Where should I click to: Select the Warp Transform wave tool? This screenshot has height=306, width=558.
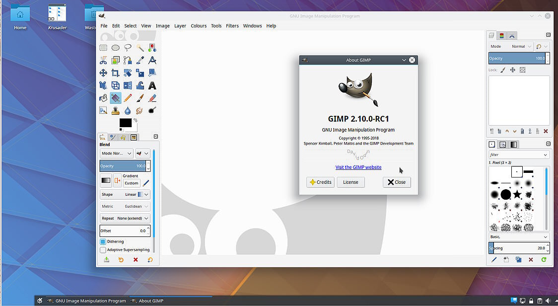coord(140,85)
